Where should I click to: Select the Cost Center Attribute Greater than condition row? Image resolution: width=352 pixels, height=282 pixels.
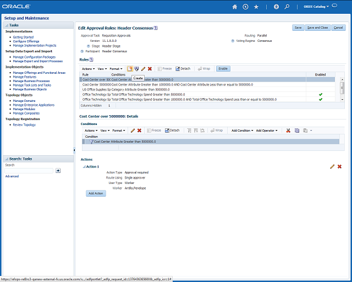point(211,142)
